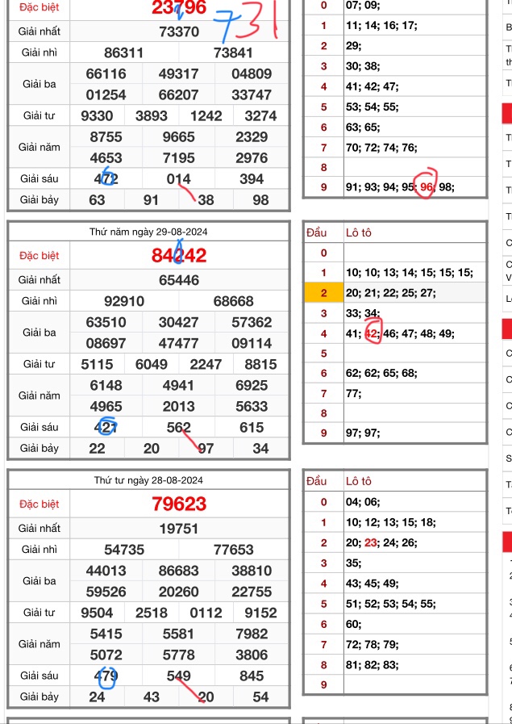The image size is (512, 724).
Task: Select second prize number 92910
Action: pyautogui.click(x=124, y=301)
